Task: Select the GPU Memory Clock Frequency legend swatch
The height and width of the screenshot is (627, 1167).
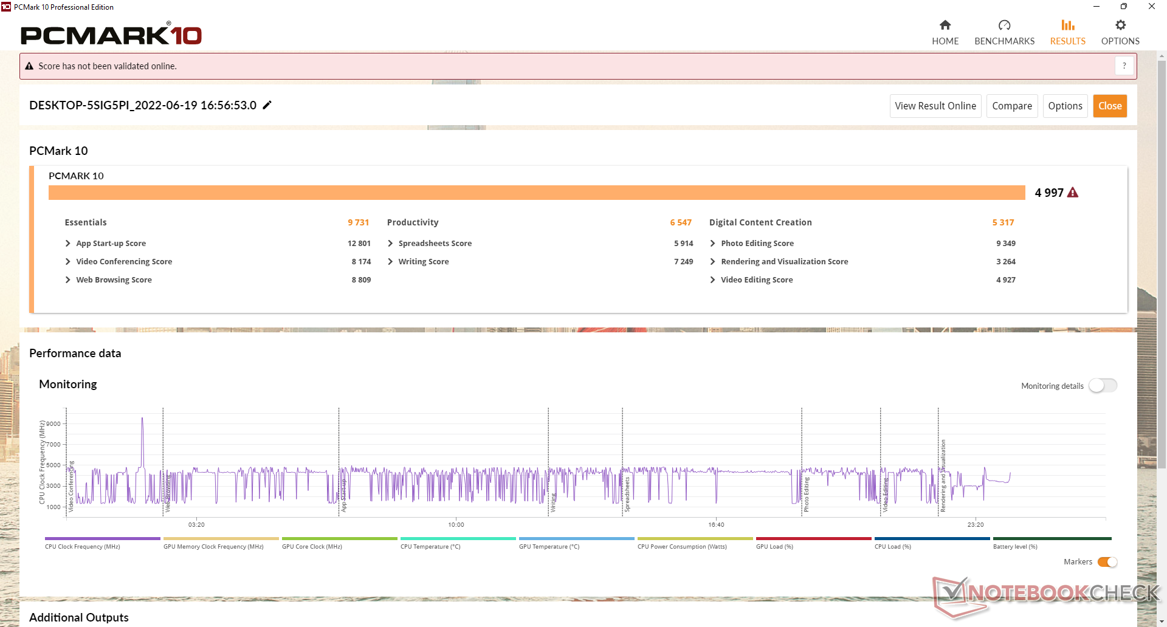Action: click(x=221, y=538)
